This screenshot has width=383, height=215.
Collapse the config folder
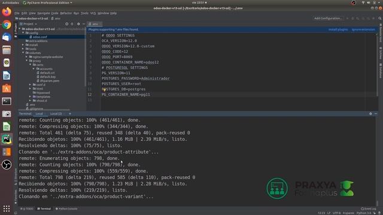point(23,33)
